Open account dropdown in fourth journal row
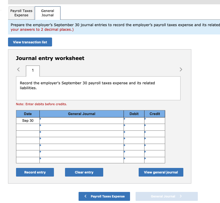Screen dimensions: 220x203 coord(82,140)
